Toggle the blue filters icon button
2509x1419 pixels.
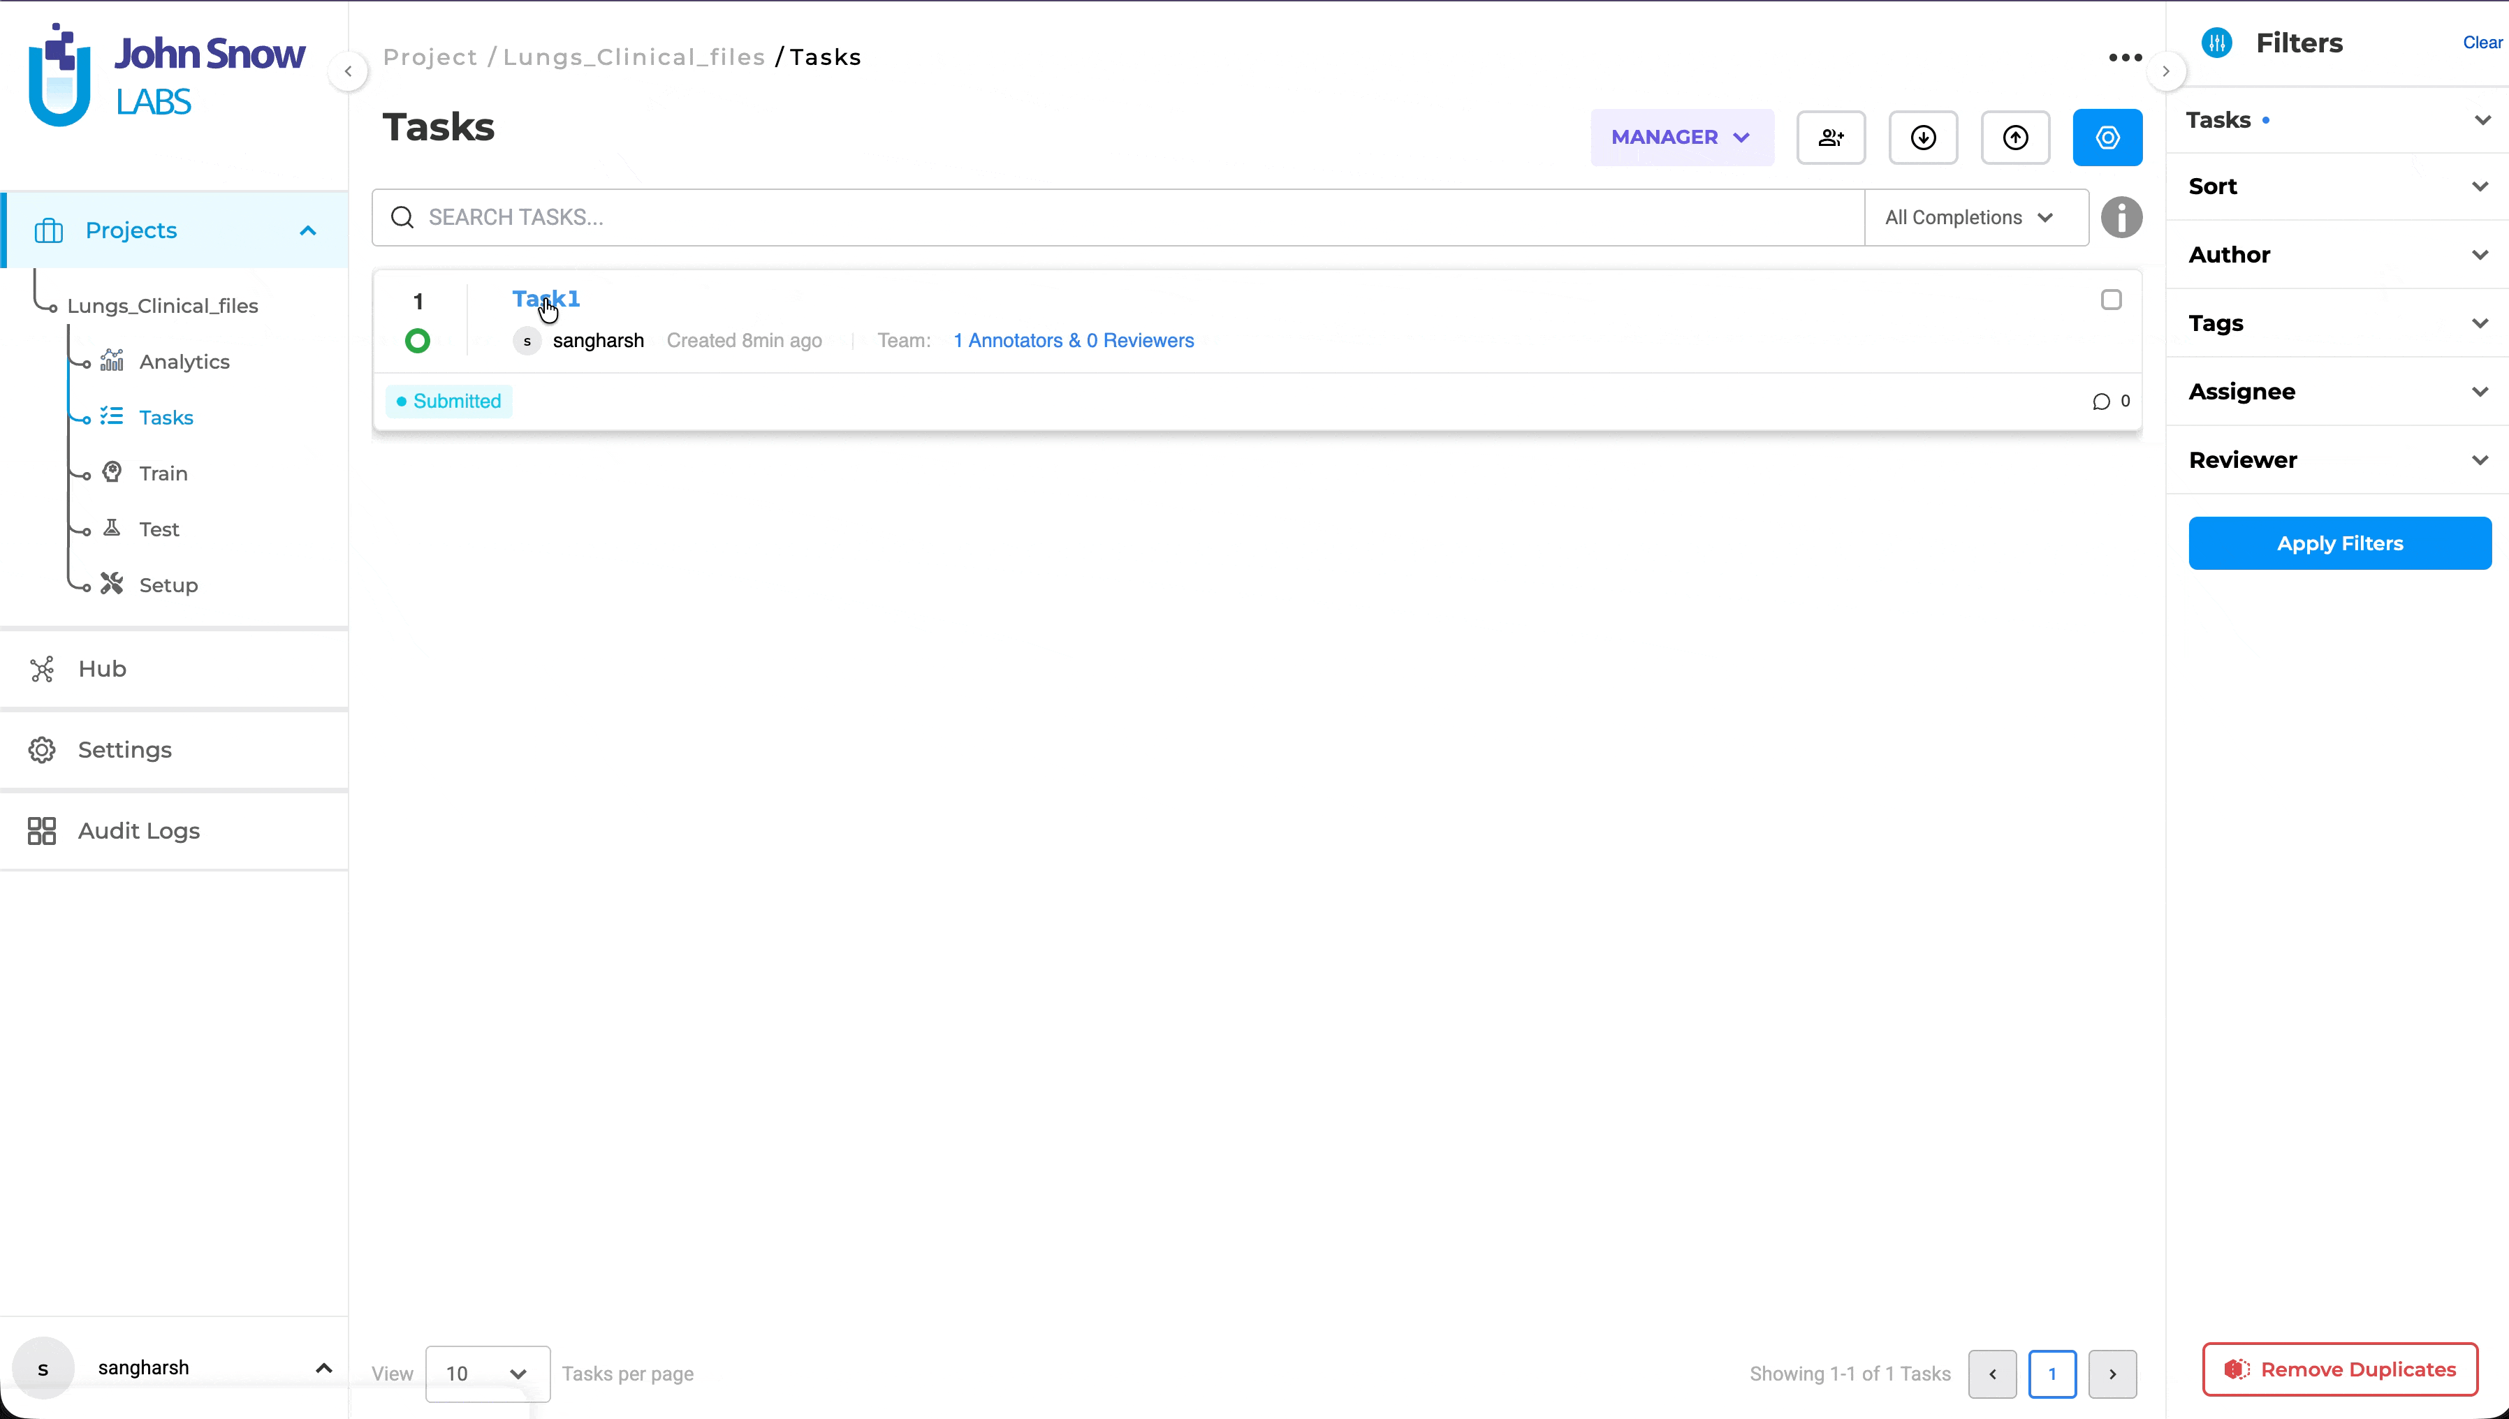(x=2107, y=138)
